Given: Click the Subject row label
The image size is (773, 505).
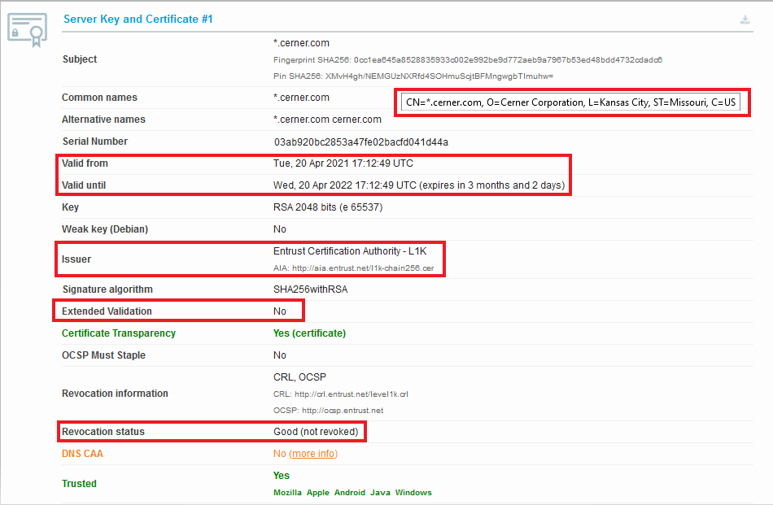Looking at the screenshot, I should coord(80,59).
